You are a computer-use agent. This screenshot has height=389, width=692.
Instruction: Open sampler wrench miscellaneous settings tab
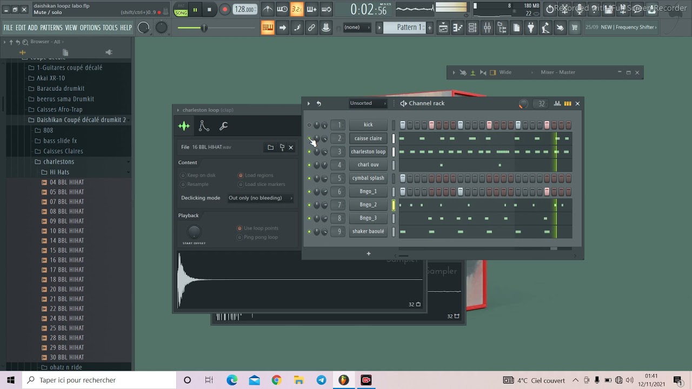(223, 126)
